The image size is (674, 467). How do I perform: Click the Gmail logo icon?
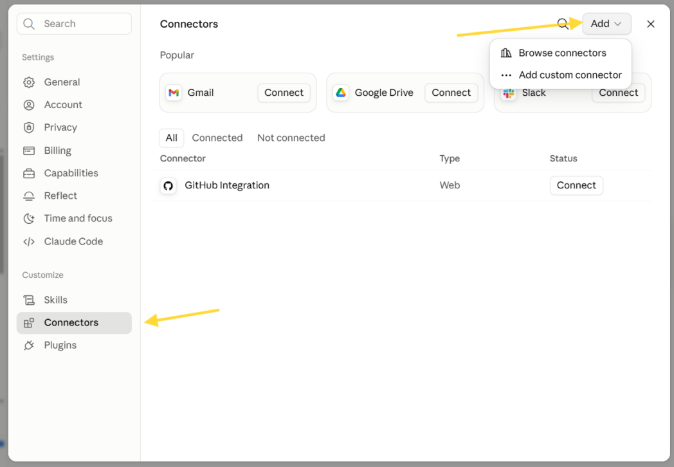174,93
